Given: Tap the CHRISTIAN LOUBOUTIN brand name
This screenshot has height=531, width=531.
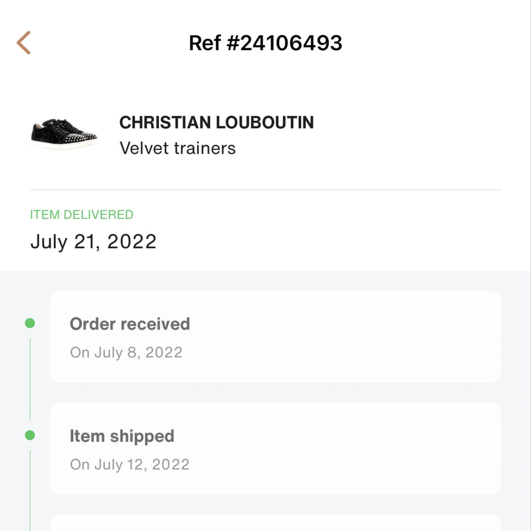Looking at the screenshot, I should tap(216, 123).
